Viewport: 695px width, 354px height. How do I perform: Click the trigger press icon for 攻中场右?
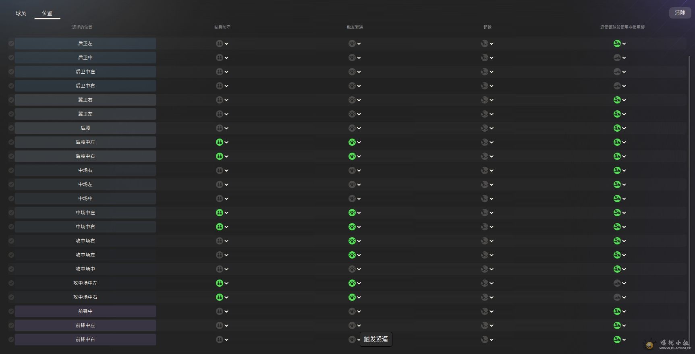[352, 241]
